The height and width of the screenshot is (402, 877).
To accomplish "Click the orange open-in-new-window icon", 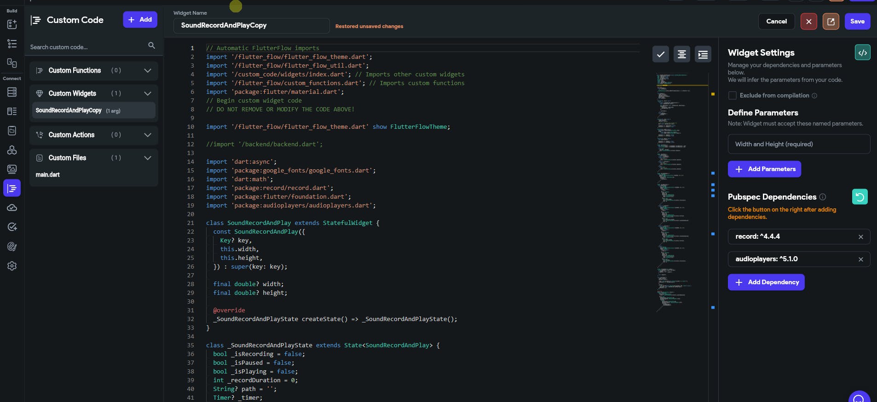I will (831, 22).
